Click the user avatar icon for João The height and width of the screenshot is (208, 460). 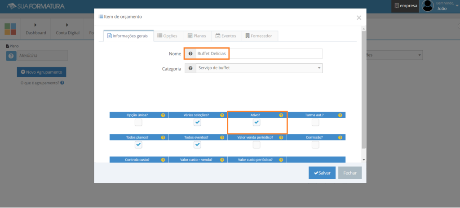coord(428,6)
